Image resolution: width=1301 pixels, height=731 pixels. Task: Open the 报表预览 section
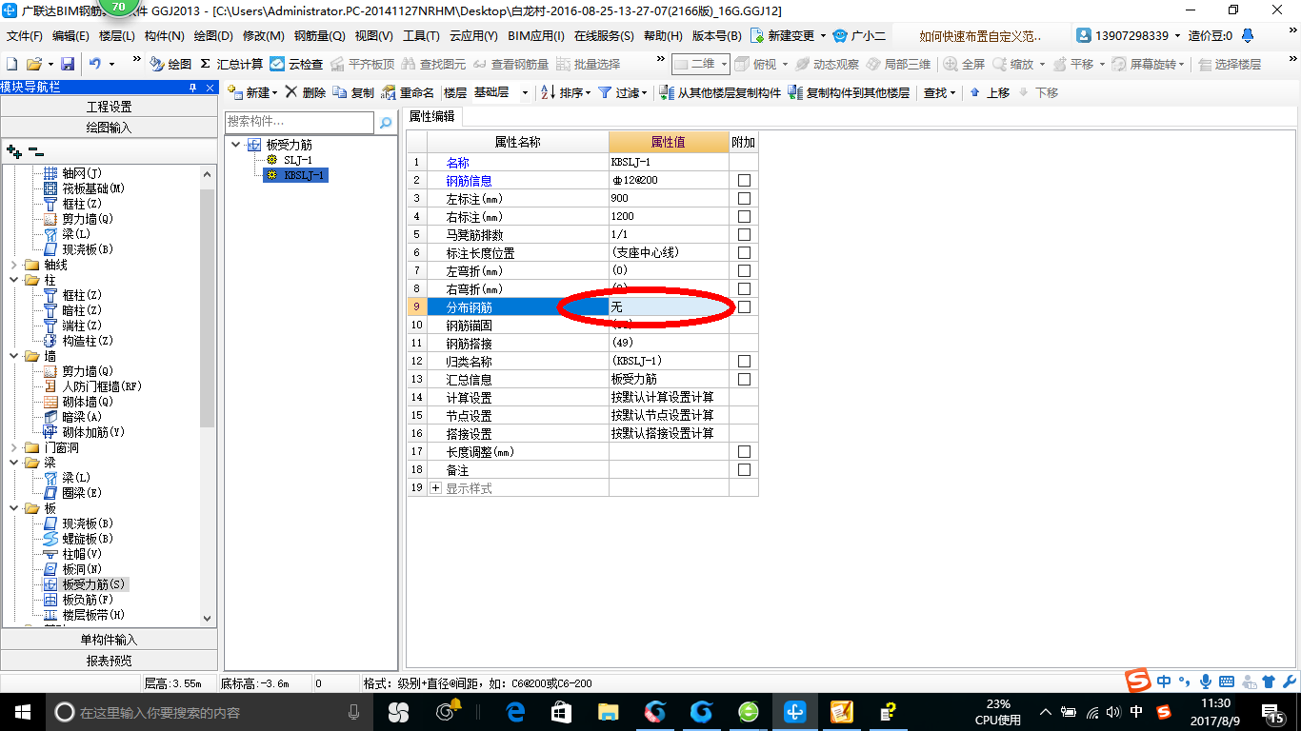(109, 661)
